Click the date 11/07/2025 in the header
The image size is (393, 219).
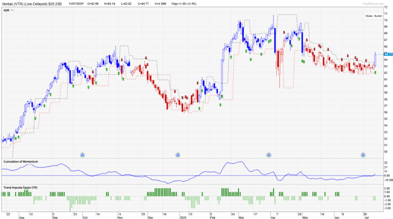point(76,4)
